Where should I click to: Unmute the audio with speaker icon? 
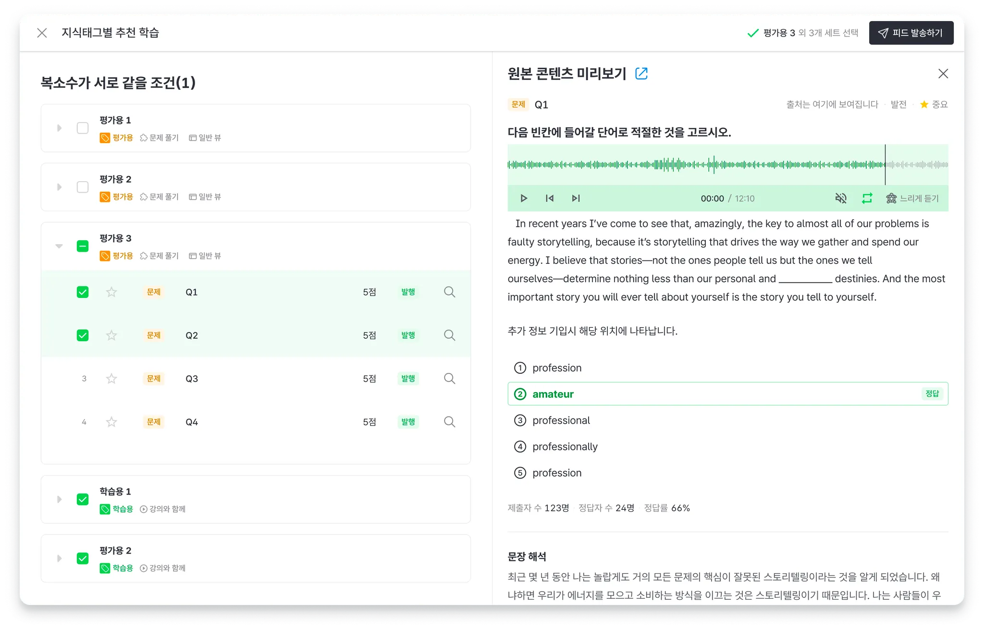841,198
